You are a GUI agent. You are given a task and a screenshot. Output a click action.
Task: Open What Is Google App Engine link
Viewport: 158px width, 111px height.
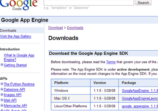19,57
